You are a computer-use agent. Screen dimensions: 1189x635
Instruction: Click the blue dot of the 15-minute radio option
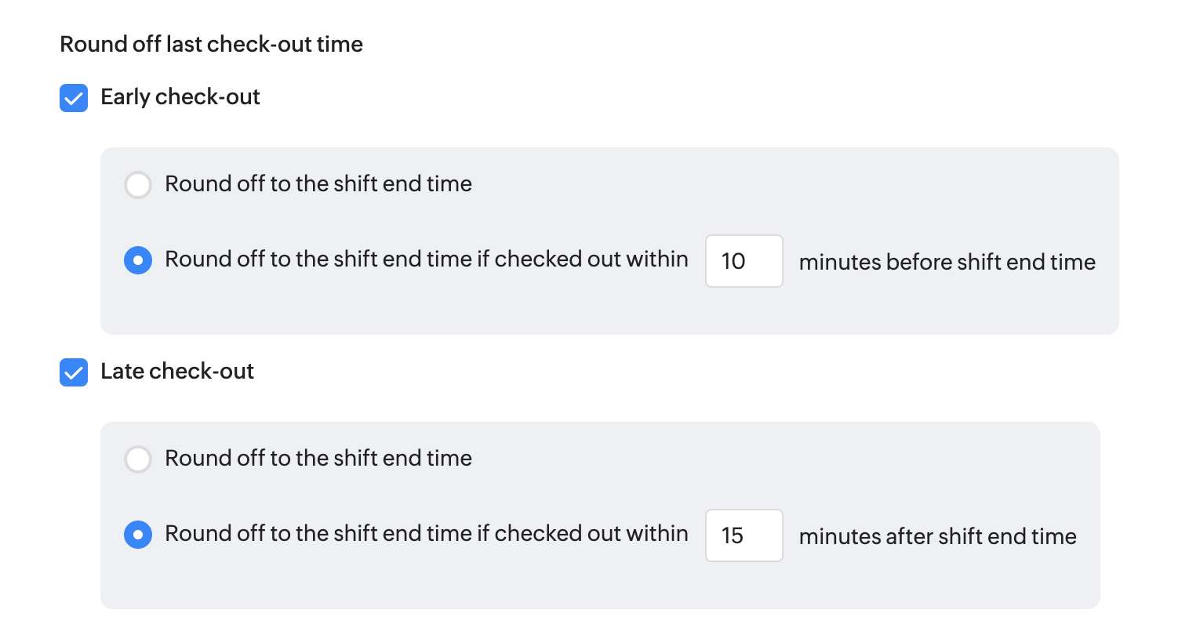pyautogui.click(x=138, y=535)
